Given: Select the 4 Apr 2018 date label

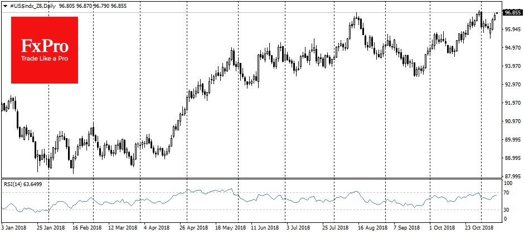Looking at the screenshot, I should 157,228.
